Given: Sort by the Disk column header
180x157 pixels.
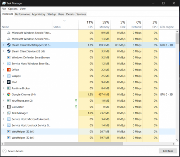Looking at the screenshot, I should (119, 24).
